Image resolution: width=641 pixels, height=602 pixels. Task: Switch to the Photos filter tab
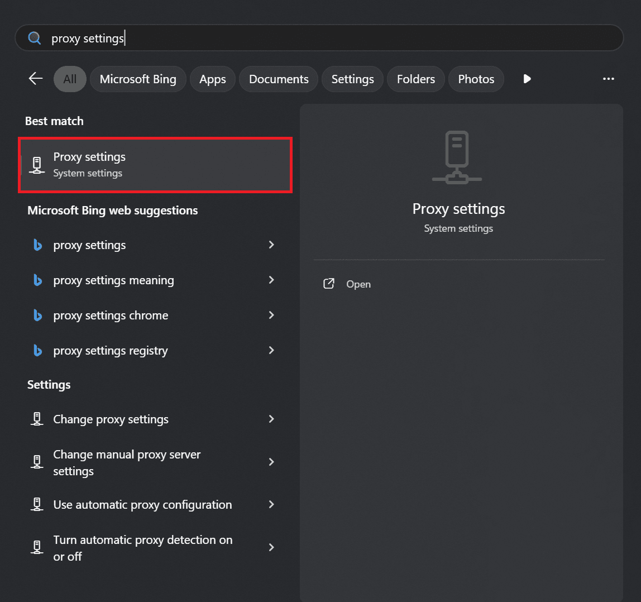(476, 79)
